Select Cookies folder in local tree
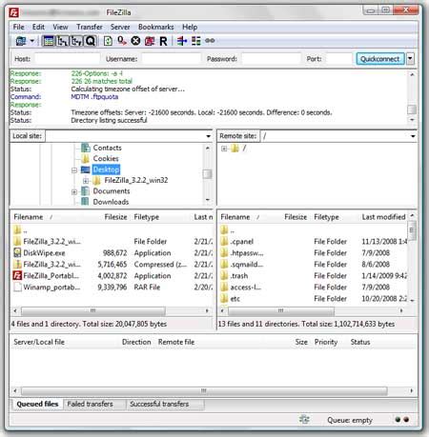Image resolution: width=429 pixels, height=437 pixels. point(106,158)
